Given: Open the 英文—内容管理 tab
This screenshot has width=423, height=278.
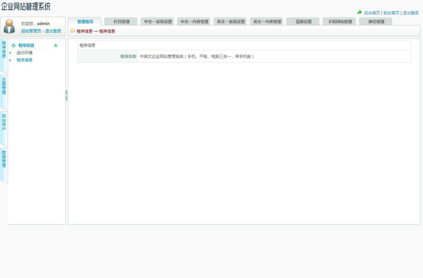Looking at the screenshot, I should [267, 21].
